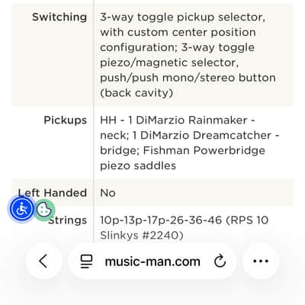Viewport: 305px width, 305px height.
Task: Tap the piezo/magnetic selector text
Action: click(169, 63)
